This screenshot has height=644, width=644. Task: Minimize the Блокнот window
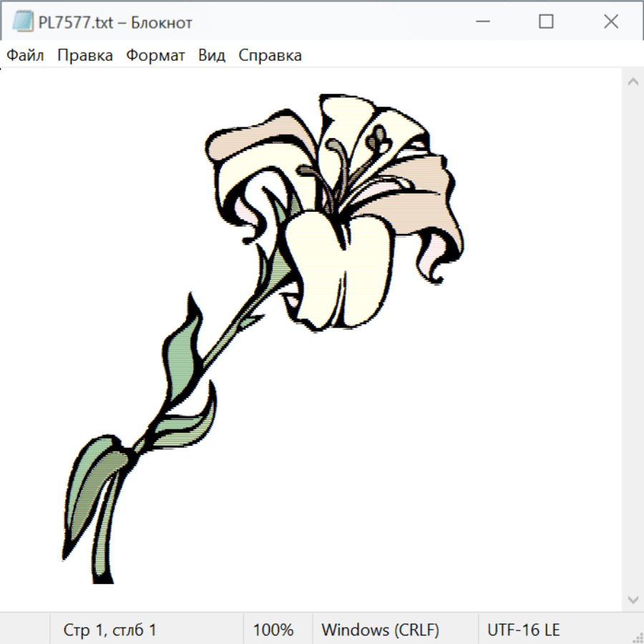482,22
